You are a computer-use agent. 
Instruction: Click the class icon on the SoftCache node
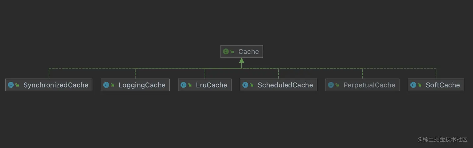tap(413, 85)
